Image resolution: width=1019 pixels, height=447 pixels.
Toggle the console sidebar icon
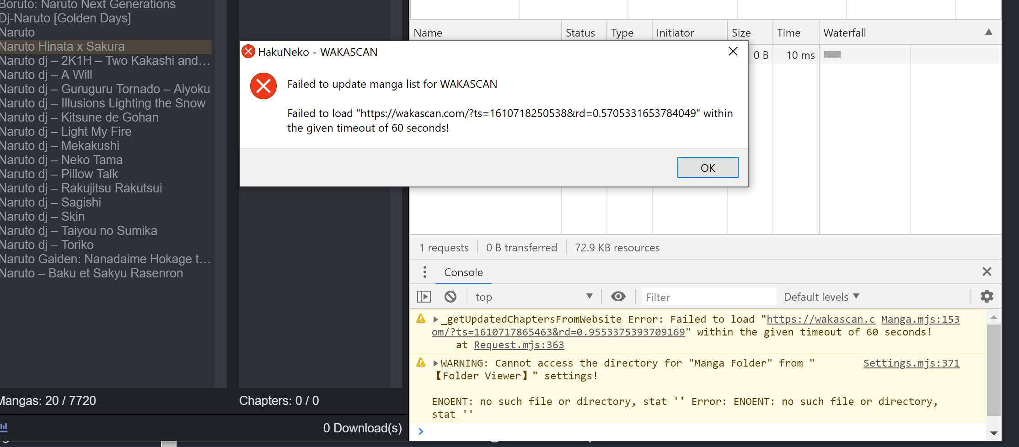pyautogui.click(x=424, y=297)
